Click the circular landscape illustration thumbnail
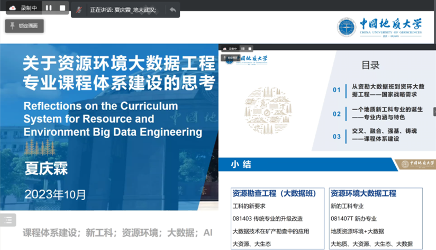Viewport: 436px width, 250px height. (268, 109)
